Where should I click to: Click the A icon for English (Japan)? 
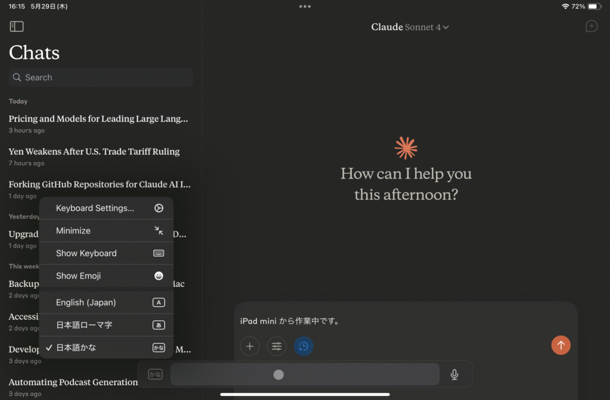click(x=158, y=302)
